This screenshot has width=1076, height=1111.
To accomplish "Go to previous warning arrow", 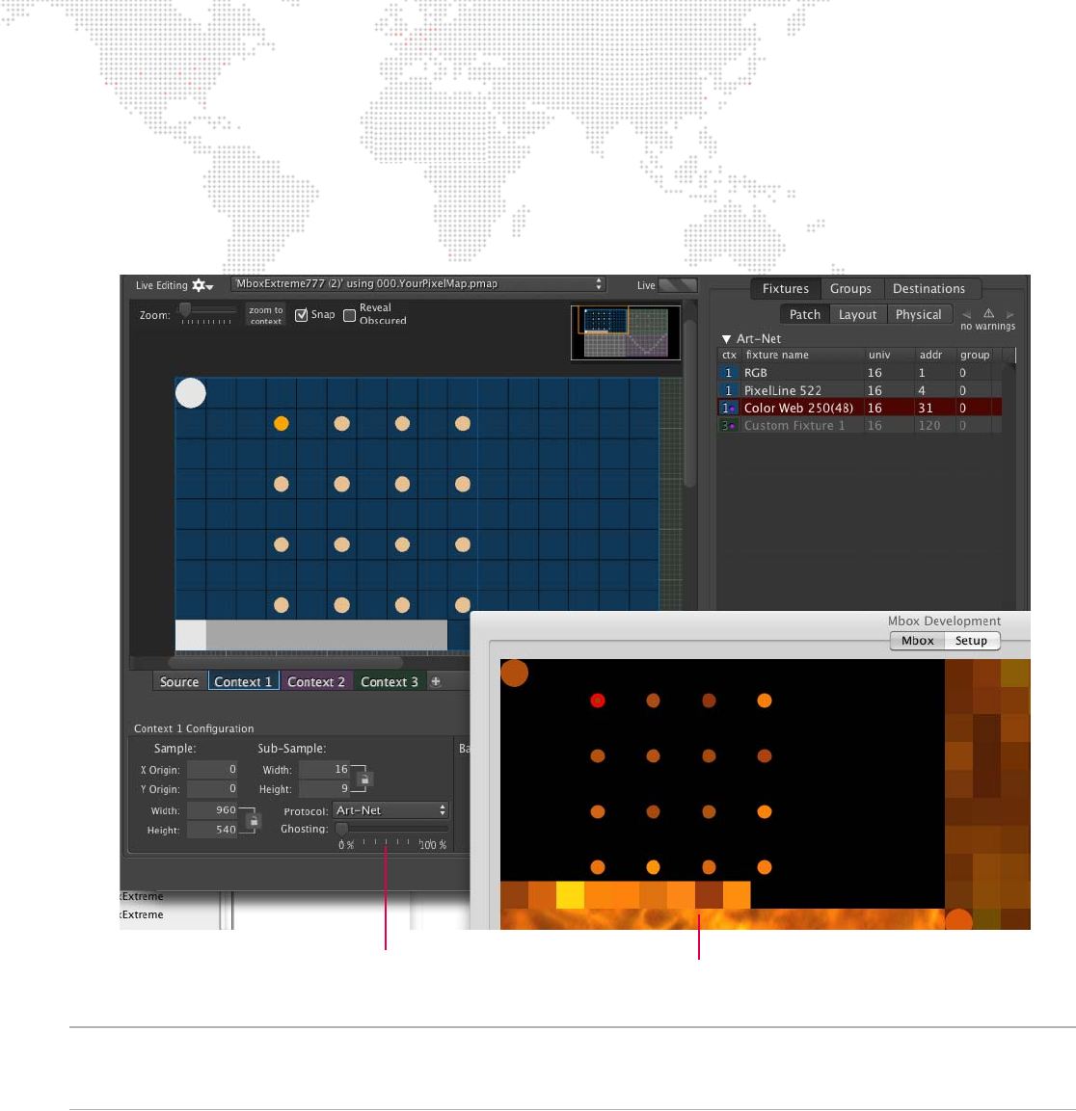I will point(966,314).
